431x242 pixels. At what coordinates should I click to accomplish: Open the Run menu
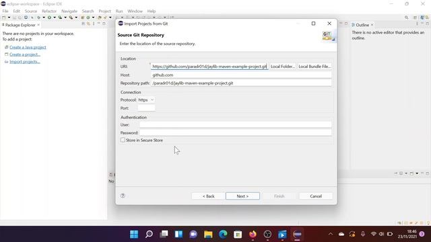coord(119,11)
